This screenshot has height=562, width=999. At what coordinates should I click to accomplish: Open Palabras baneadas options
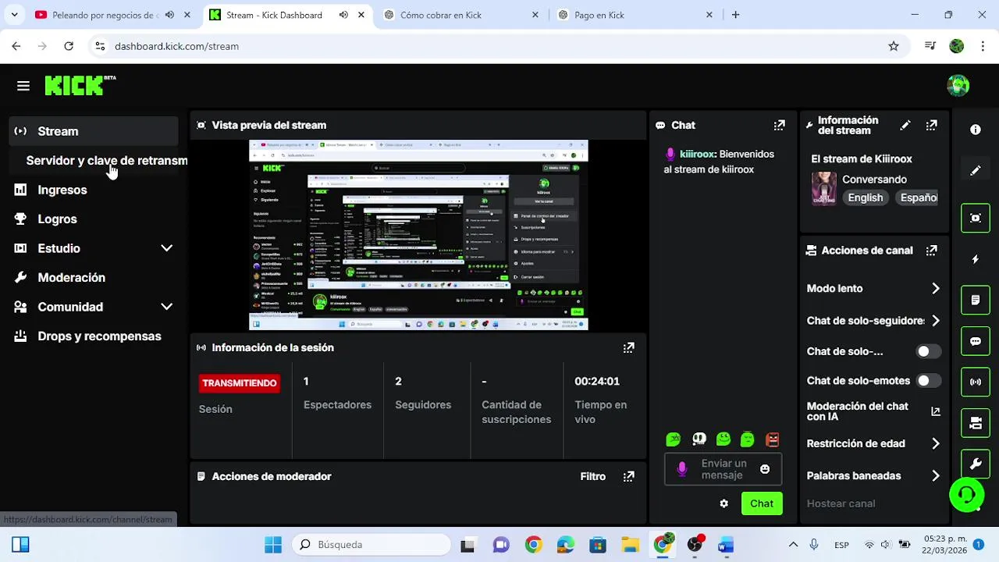tap(873, 475)
